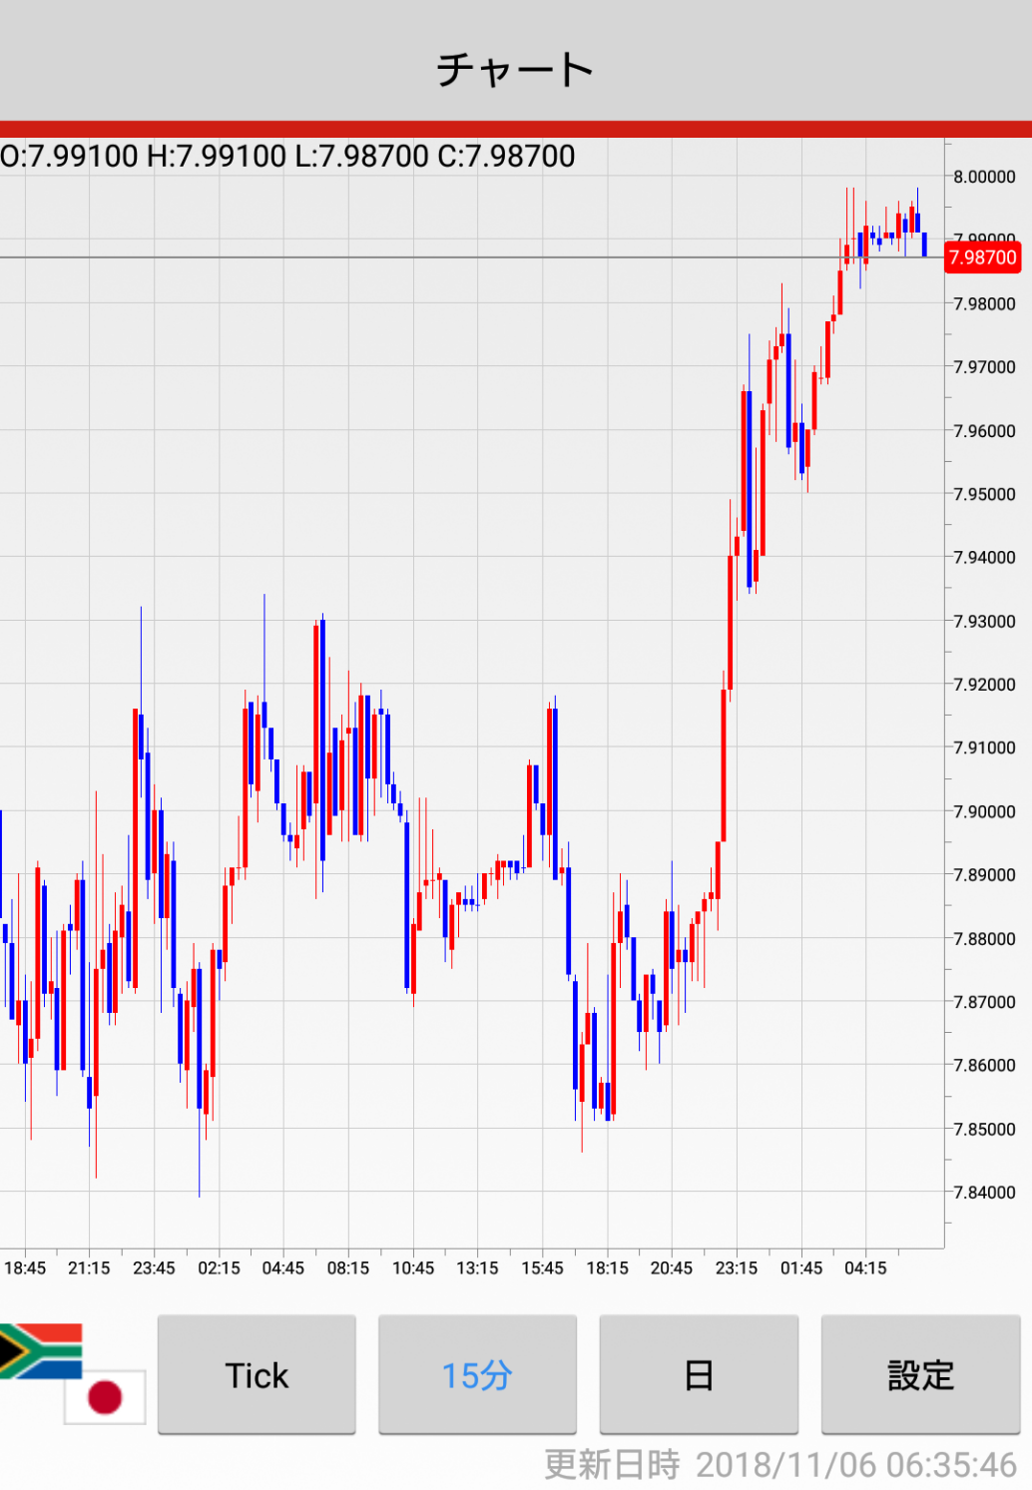Tap the OHLC readout above the chart
The width and height of the screenshot is (1032, 1490).
[x=287, y=157]
